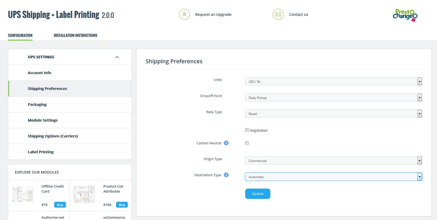Select Shipping Preferences in the sidebar
Image resolution: width=437 pixels, height=220 pixels.
tap(70, 89)
